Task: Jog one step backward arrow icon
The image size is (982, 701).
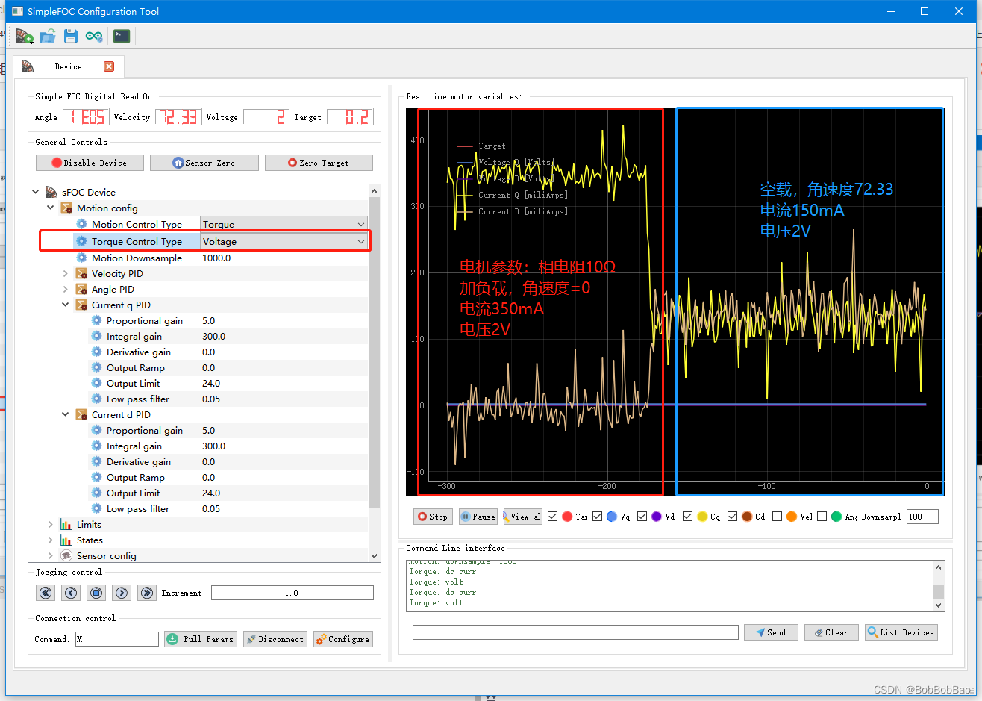Action: pyautogui.click(x=71, y=593)
